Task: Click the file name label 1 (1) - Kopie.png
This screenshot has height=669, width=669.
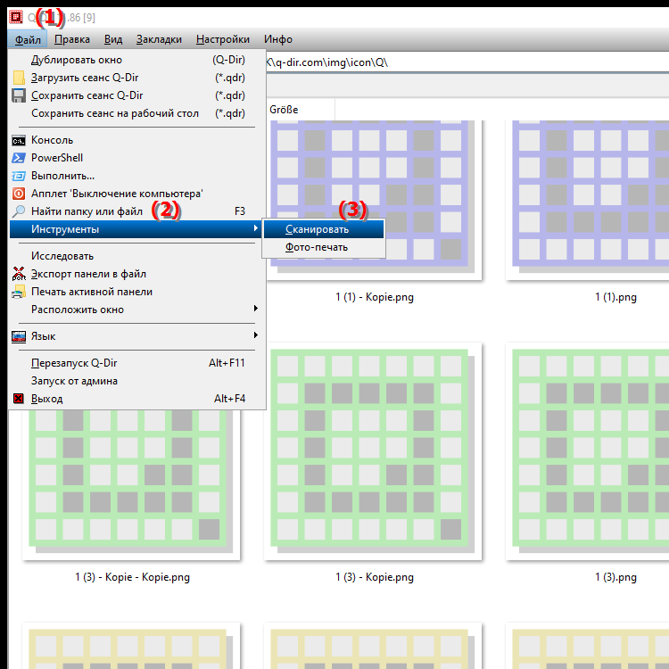Action: click(x=375, y=297)
